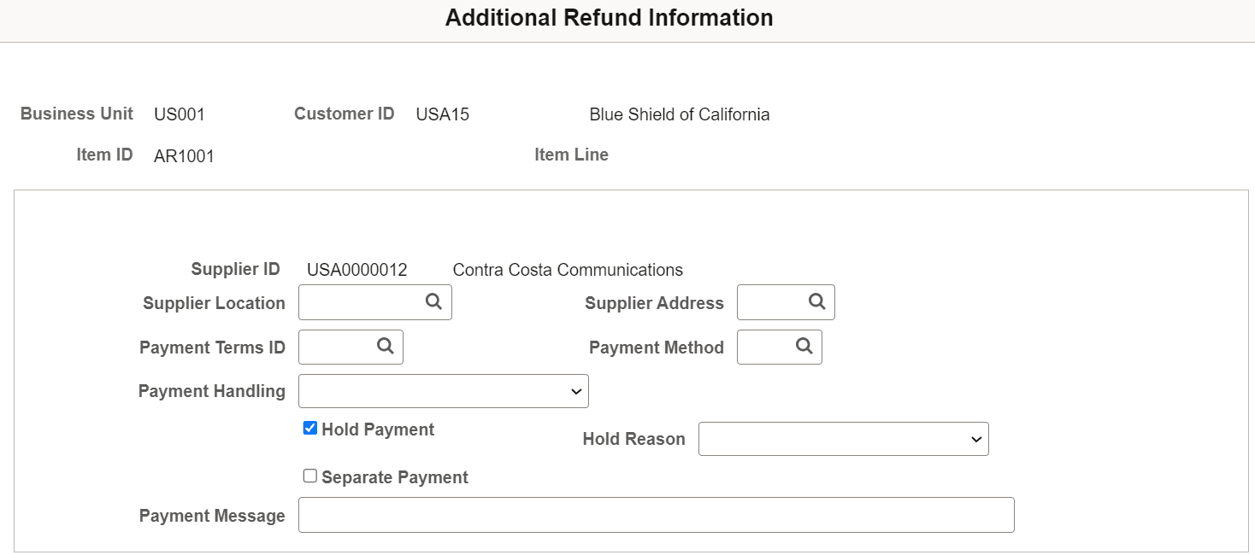
Task: Click the Supplier Location text box
Action: pyautogui.click(x=359, y=301)
